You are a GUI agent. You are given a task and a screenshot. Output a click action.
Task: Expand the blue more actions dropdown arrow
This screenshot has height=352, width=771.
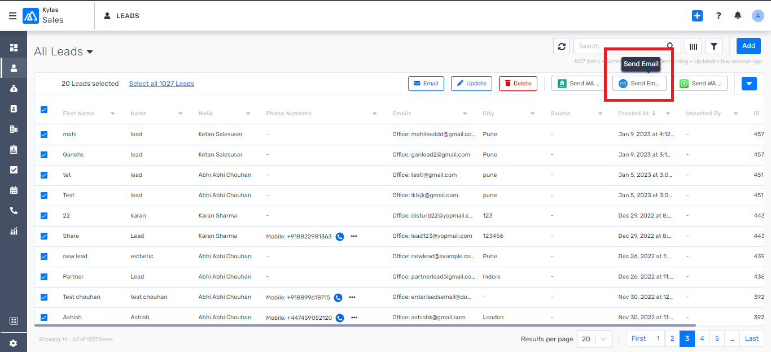click(x=749, y=84)
